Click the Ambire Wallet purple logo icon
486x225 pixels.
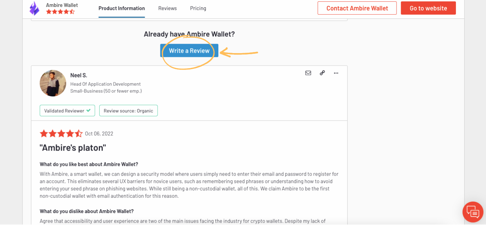[35, 8]
